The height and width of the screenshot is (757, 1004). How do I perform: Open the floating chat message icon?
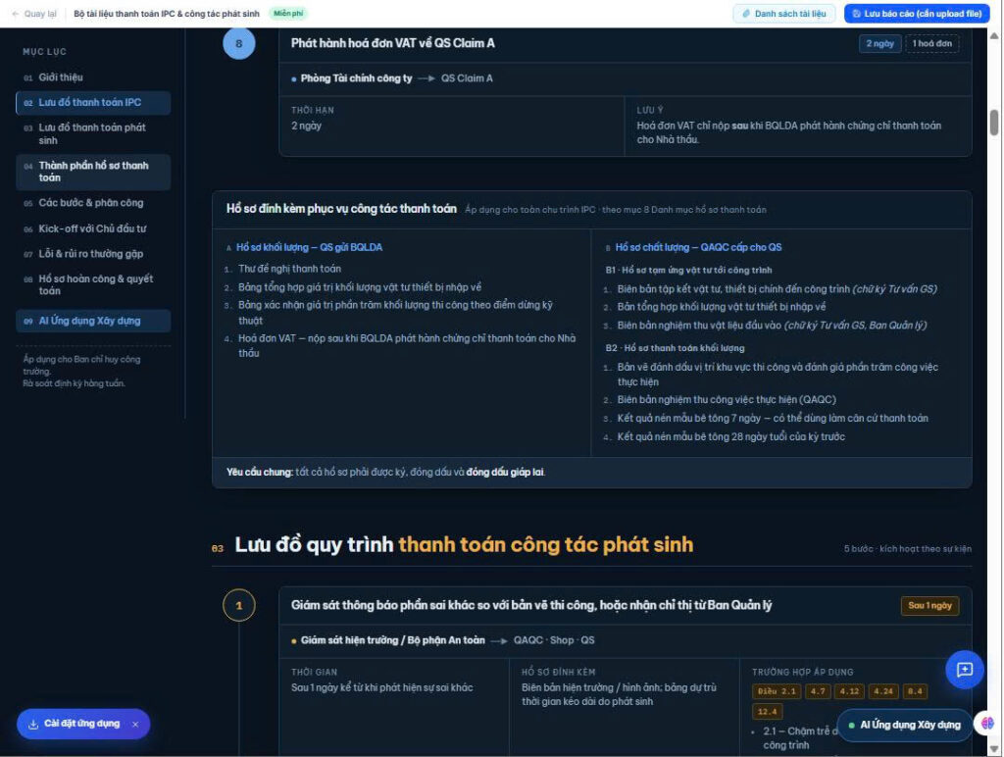965,670
